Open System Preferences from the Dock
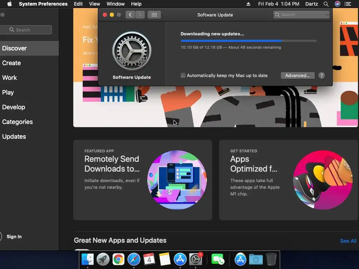 [x=196, y=260]
